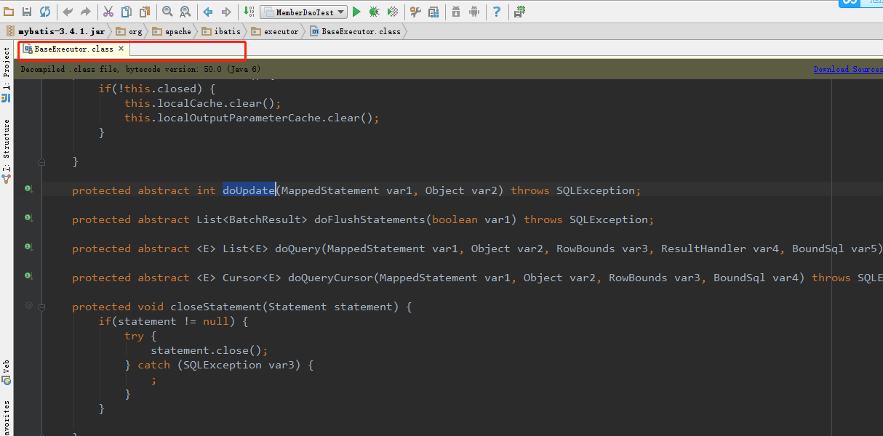The image size is (883, 436).
Task: Click gutter icon beside doFlushStatements
Action: pos(29,218)
